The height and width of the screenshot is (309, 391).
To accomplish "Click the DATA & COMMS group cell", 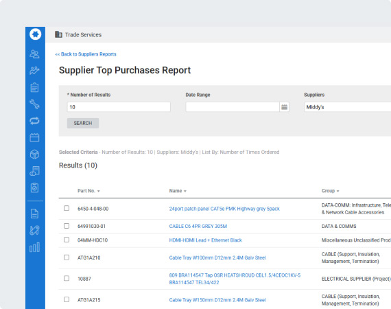I will pos(339,227).
